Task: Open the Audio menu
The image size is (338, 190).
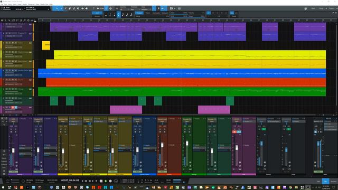Action: click(x=25, y=4)
